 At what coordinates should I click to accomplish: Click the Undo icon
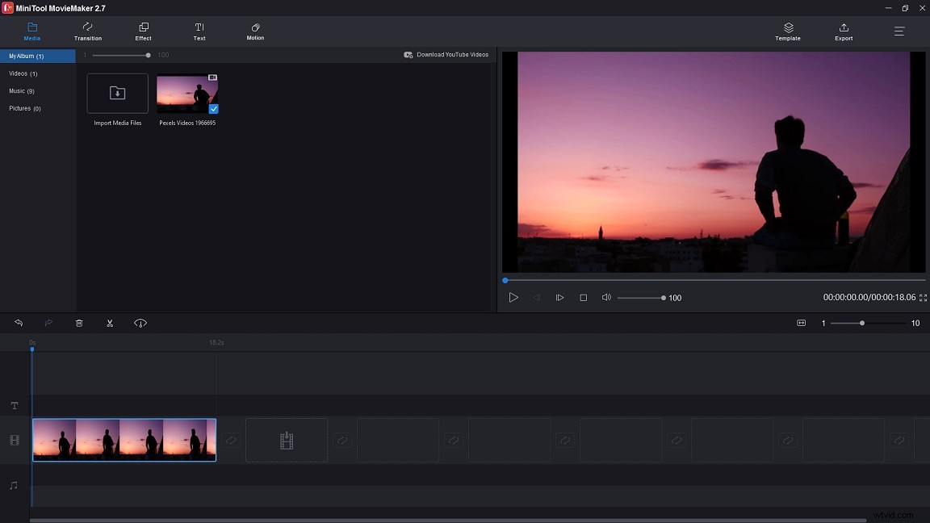coord(19,323)
